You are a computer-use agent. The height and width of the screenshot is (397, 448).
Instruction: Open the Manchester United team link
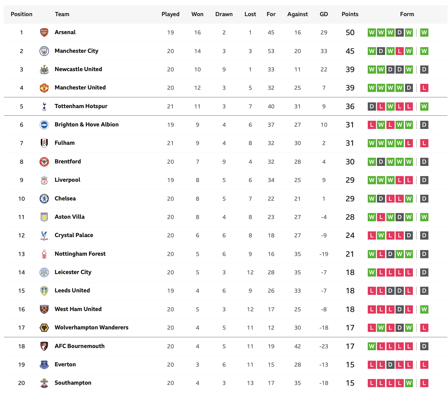point(80,88)
